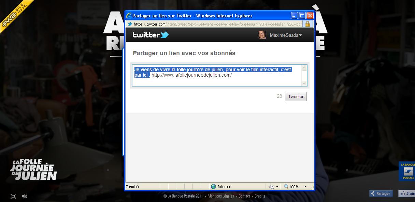Image resolution: width=415 pixels, height=202 pixels.
Task: Maximize the Twitter popup window
Action: (x=302, y=16)
